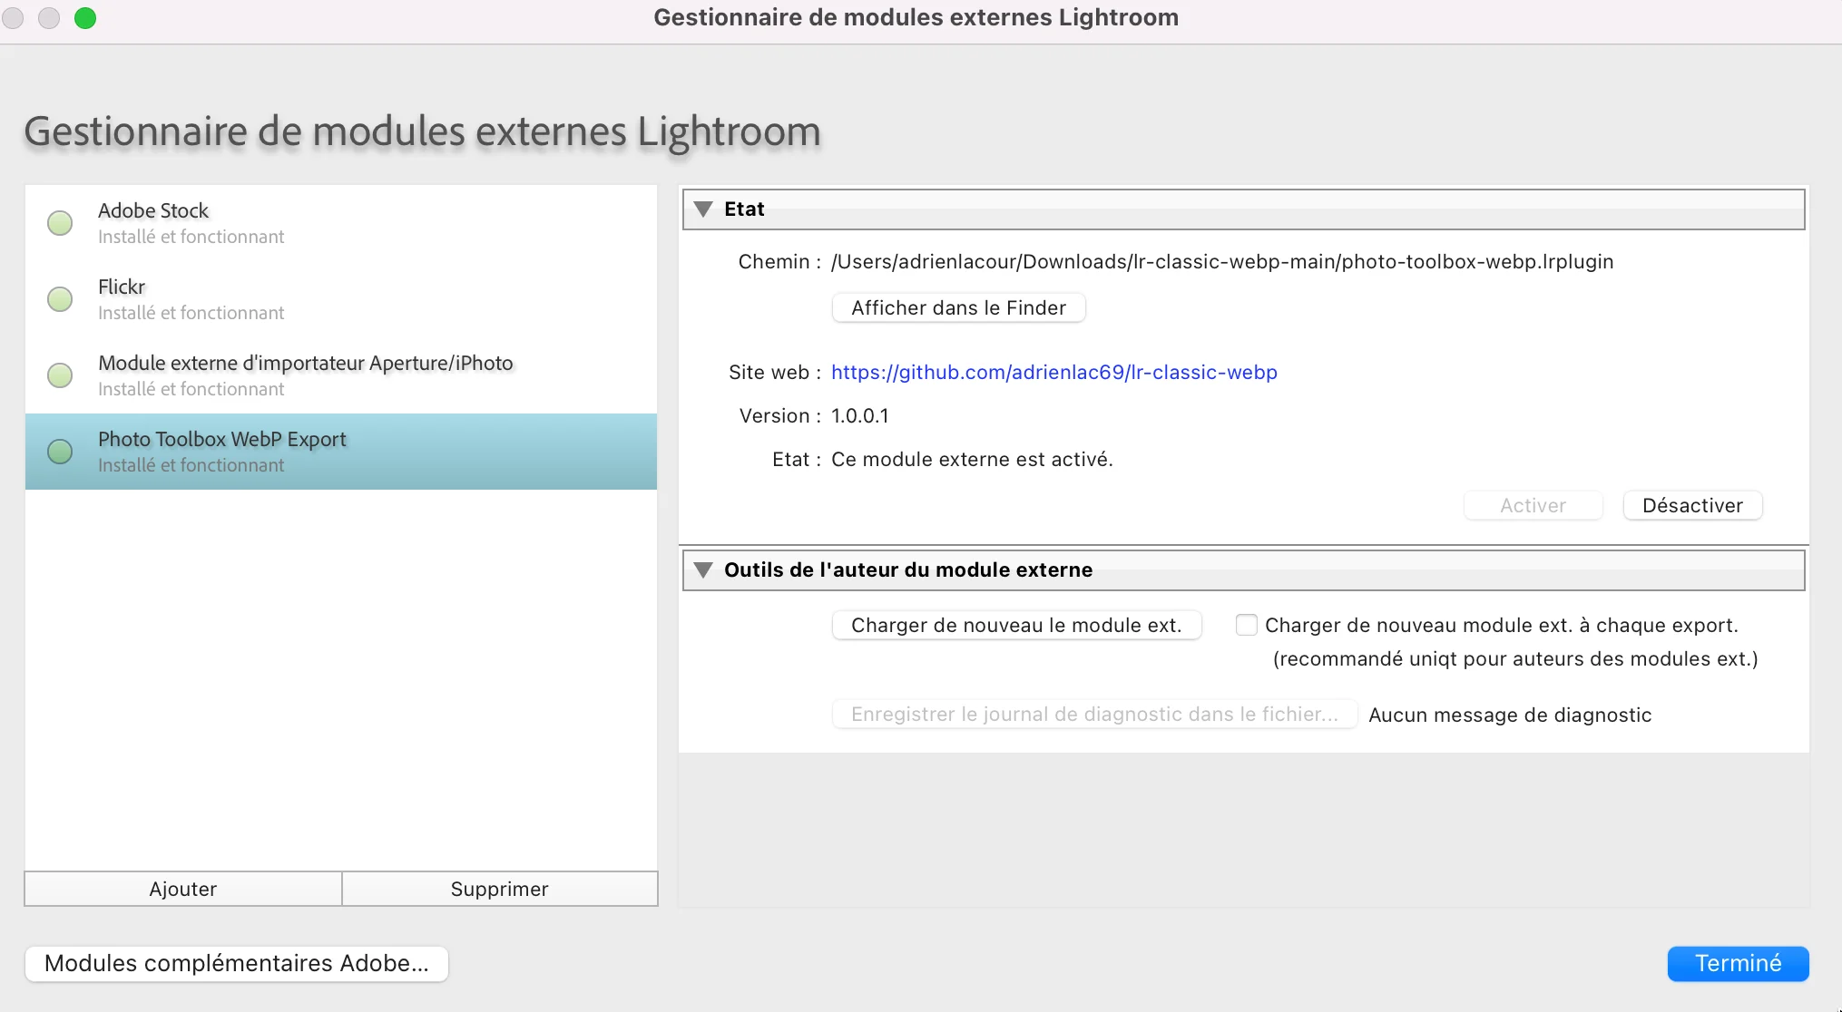Select the Adobe Stock plugin
1842x1012 pixels.
pyautogui.click(x=272, y=221)
